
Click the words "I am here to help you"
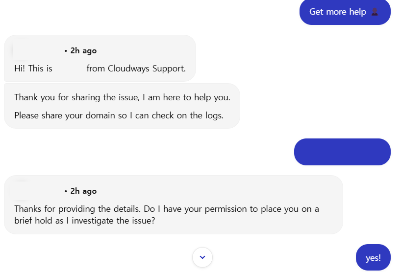[187, 97]
